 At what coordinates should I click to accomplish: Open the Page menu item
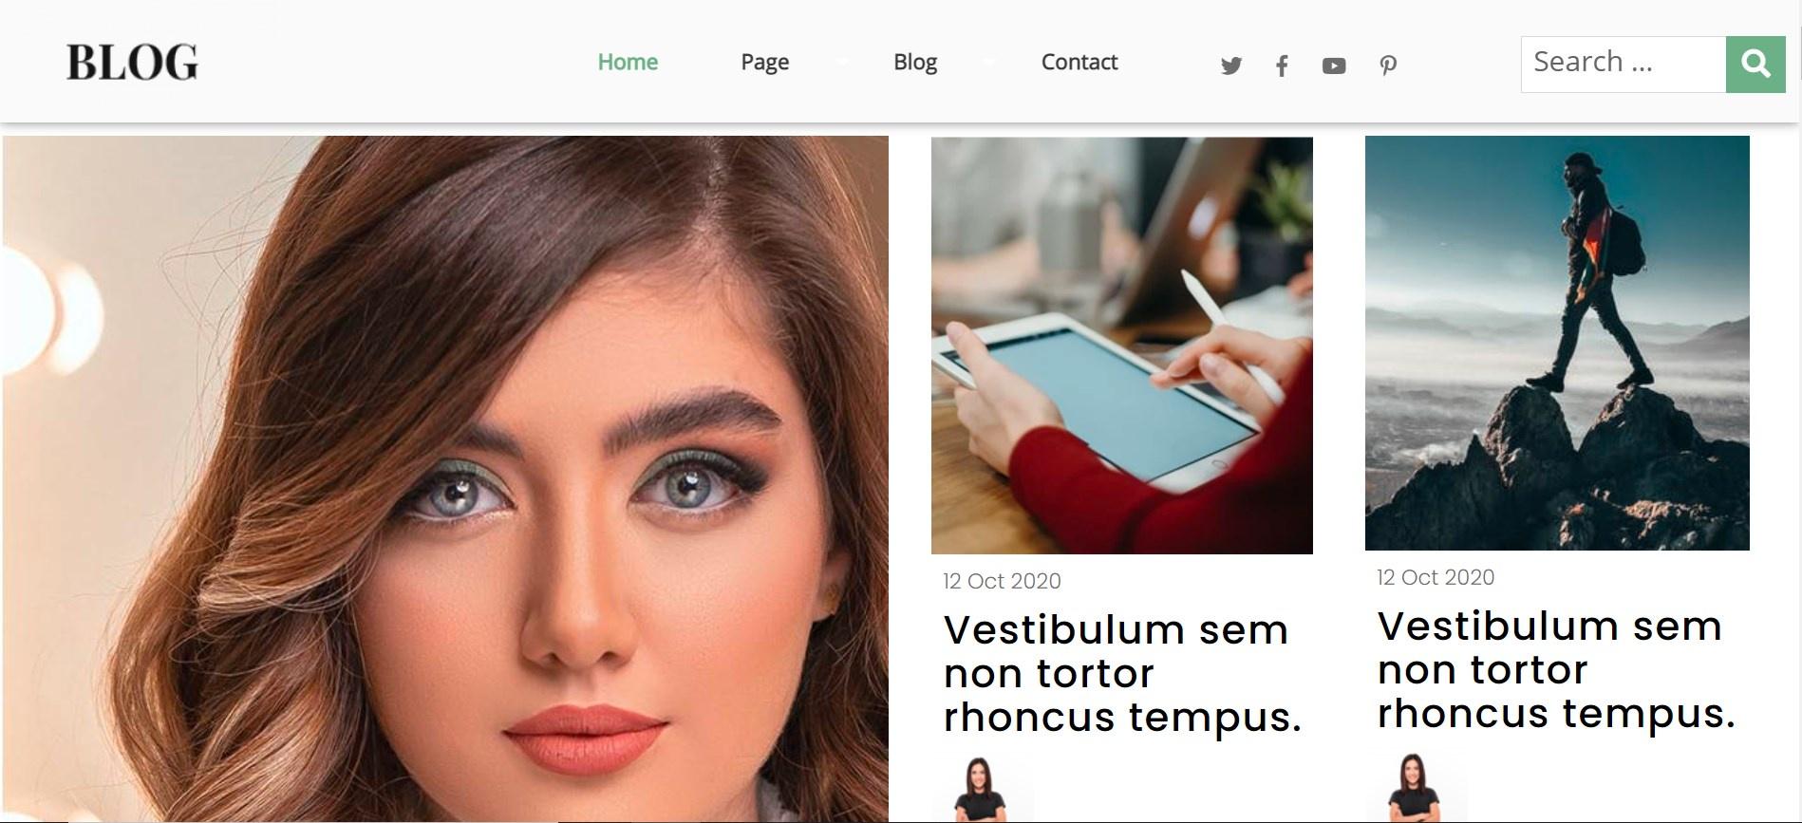764,62
